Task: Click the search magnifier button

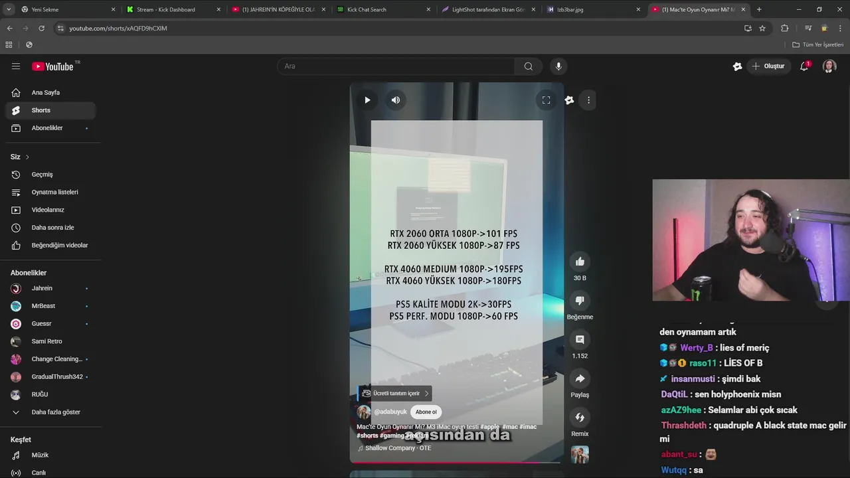Action: pos(528,66)
